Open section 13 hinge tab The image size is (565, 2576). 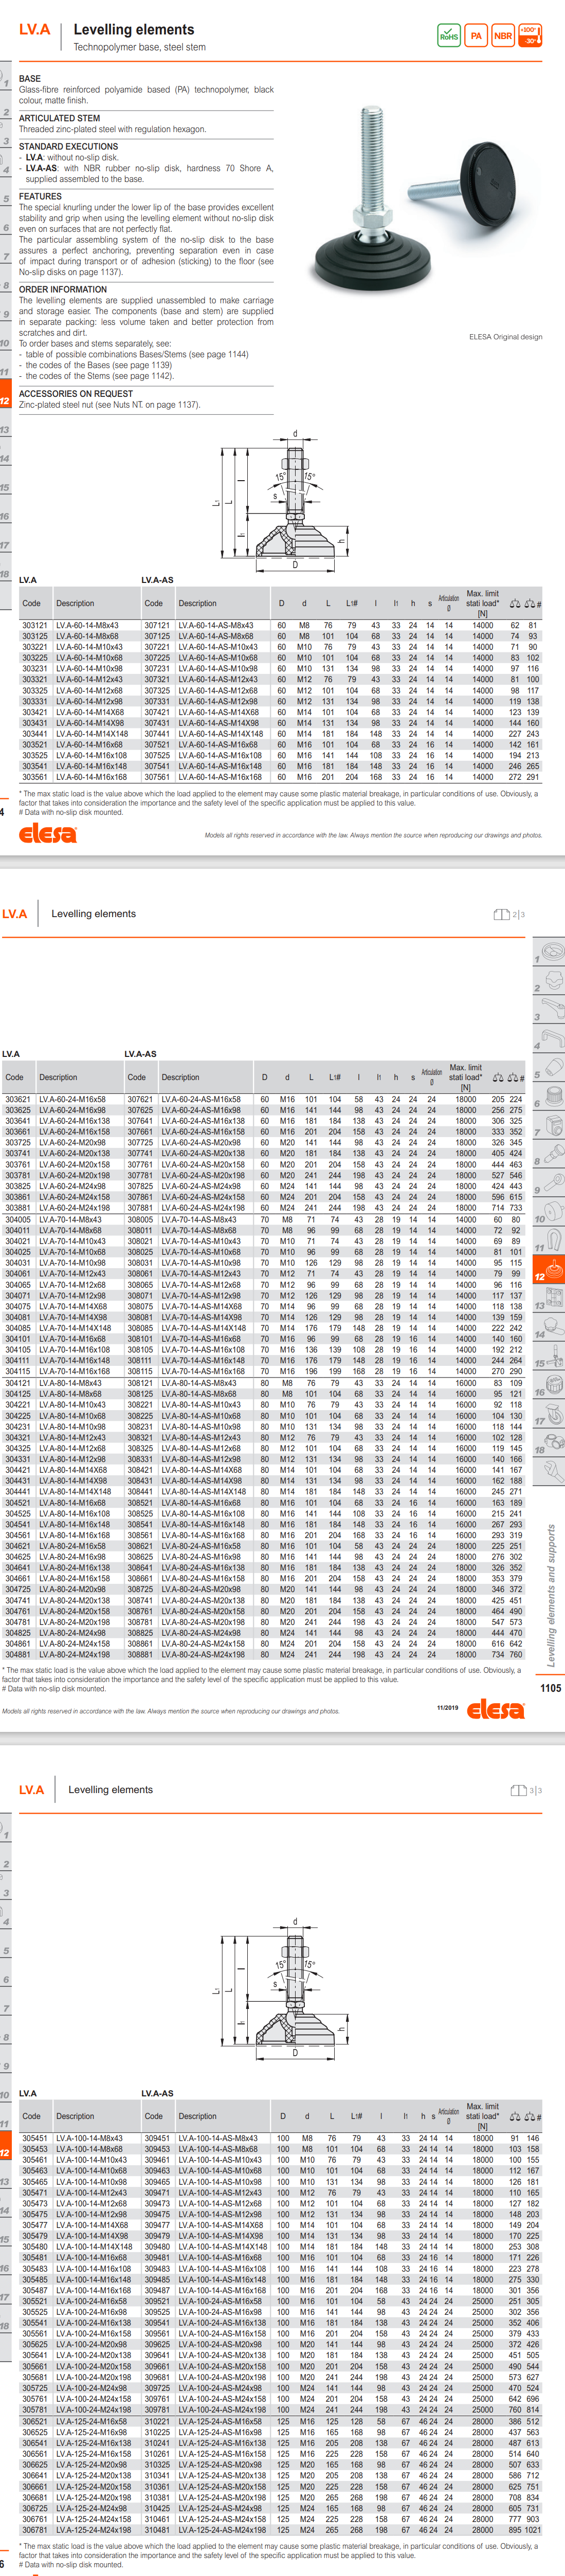coord(548,1299)
